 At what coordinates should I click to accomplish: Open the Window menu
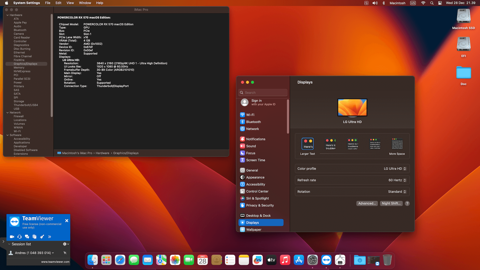pyautogui.click(x=85, y=3)
